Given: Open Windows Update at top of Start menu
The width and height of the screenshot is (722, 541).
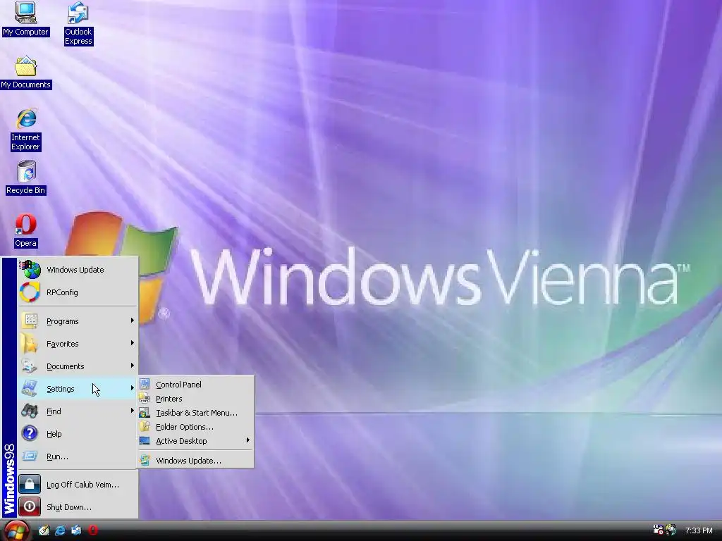Looking at the screenshot, I should point(78,270).
